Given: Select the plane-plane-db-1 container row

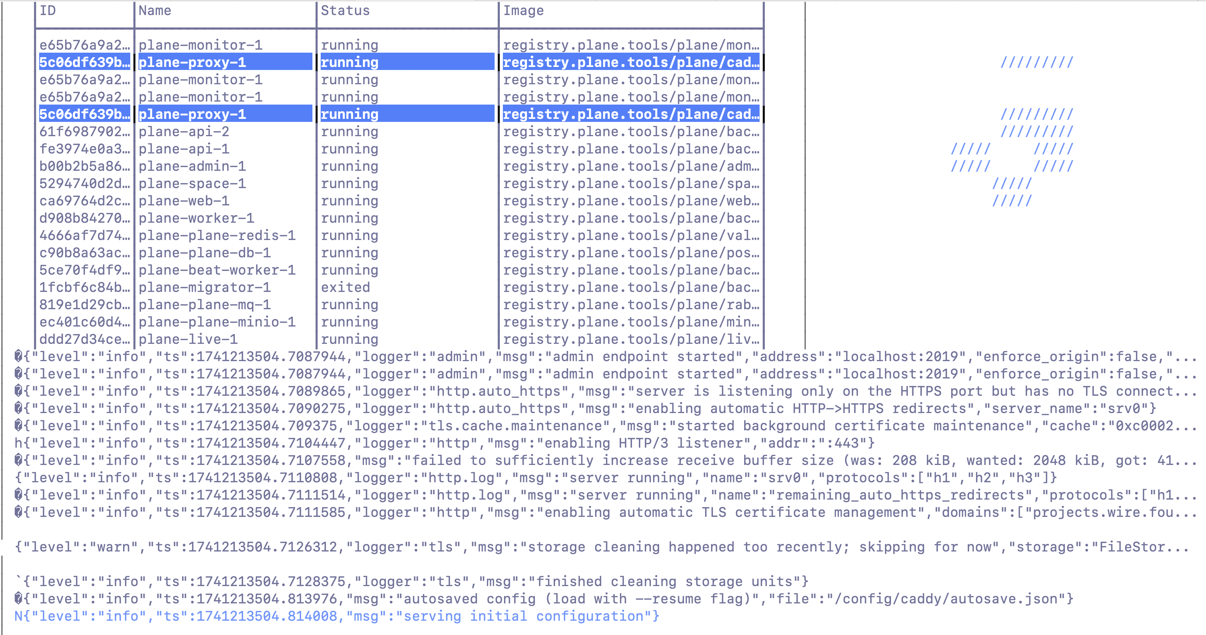Looking at the screenshot, I should [x=204, y=253].
